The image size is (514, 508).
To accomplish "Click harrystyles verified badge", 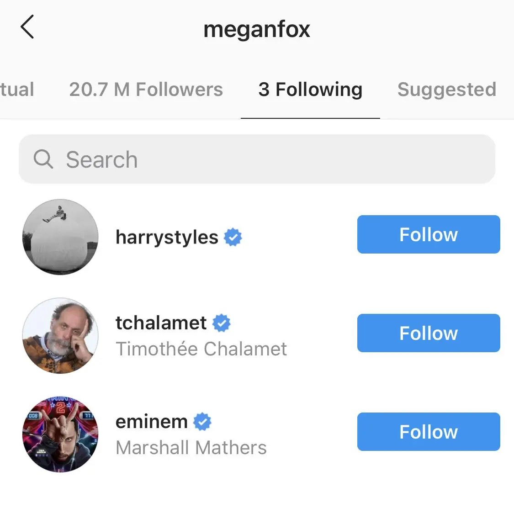I will 232,237.
